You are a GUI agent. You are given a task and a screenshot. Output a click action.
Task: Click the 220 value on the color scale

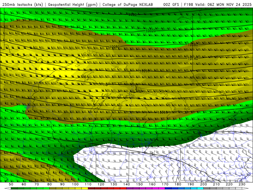click(229, 184)
